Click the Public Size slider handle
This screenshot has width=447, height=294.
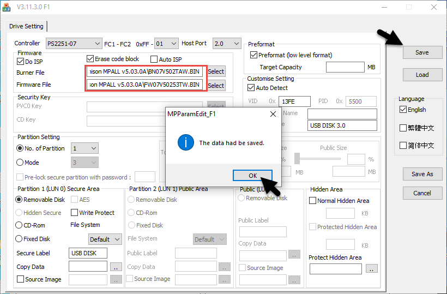pos(297,159)
